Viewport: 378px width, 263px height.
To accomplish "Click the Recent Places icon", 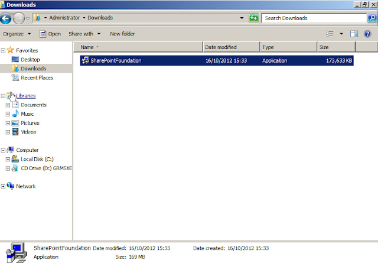I will coord(15,77).
